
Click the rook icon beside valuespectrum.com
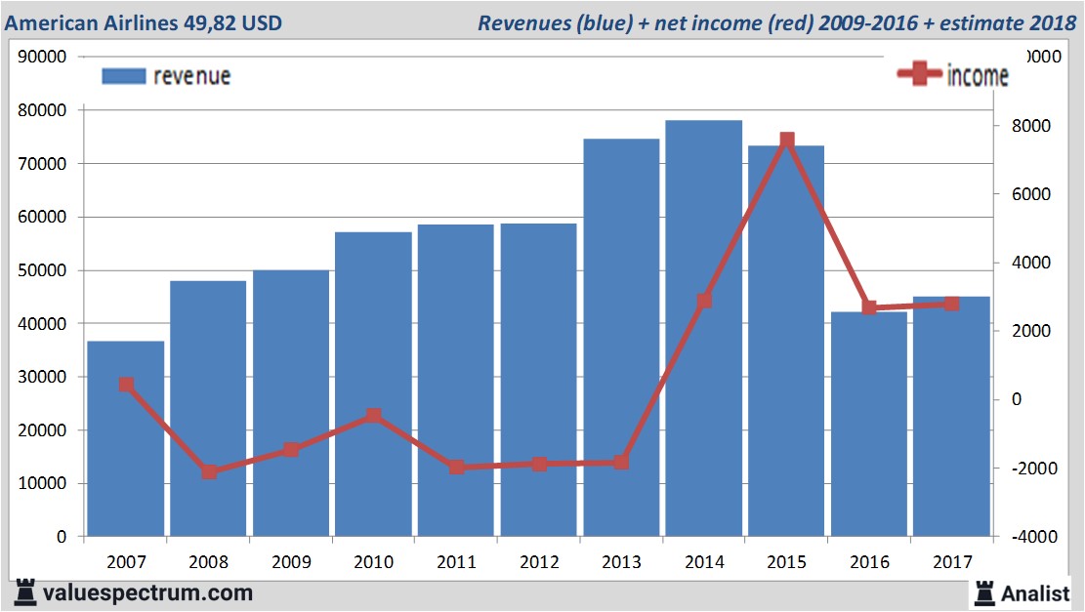24,592
